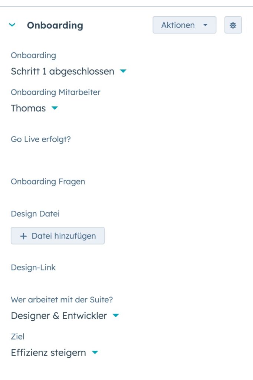Viewport: 253px width, 380px height.
Task: Click the bold Onboarding section title
Action: pos(55,25)
